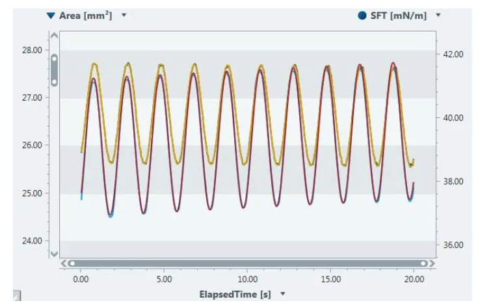Click the blue SFT circle legend marker

(362, 16)
